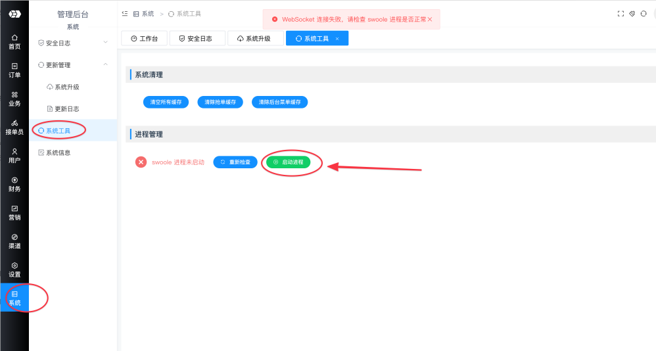Image resolution: width=656 pixels, height=351 pixels.
Task: Open 财务 finance section
Action: pos(14,184)
